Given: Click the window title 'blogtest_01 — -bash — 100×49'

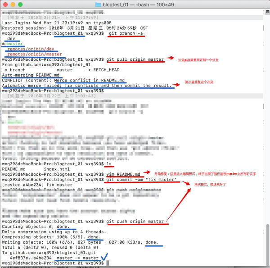Looking at the screenshot, I should [138, 5].
